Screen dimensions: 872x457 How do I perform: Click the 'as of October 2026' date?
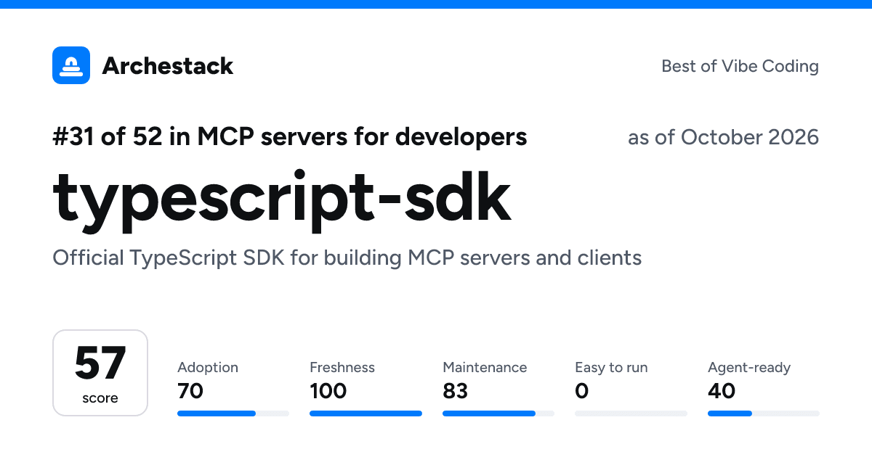coord(723,137)
